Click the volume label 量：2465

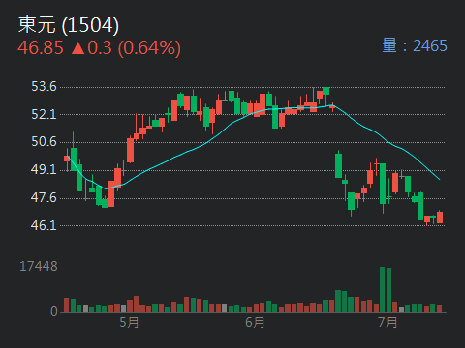(415, 45)
